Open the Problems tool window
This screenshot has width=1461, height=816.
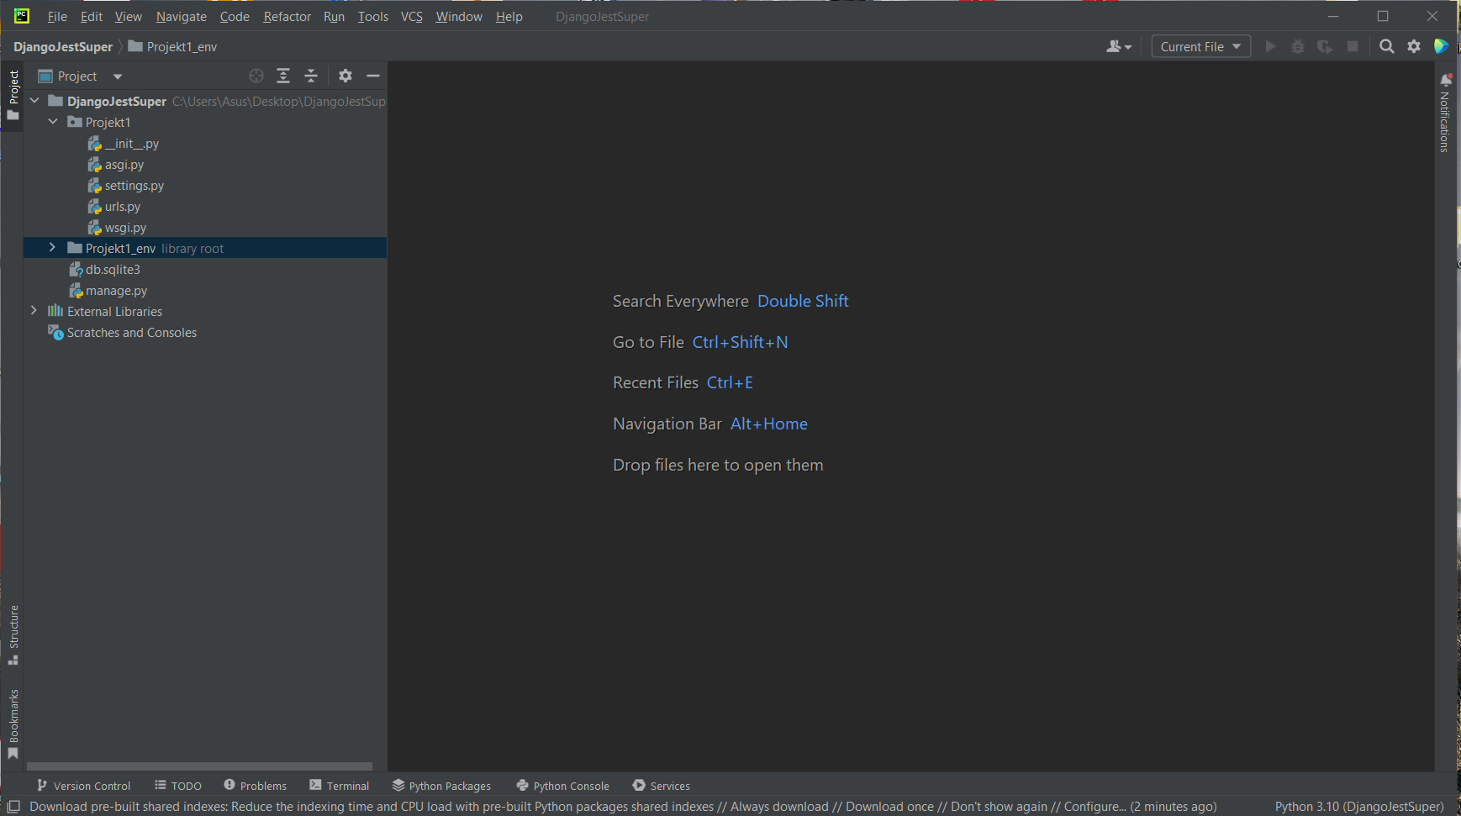(x=256, y=786)
